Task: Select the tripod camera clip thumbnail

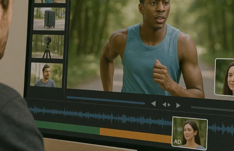Action: click(x=48, y=47)
